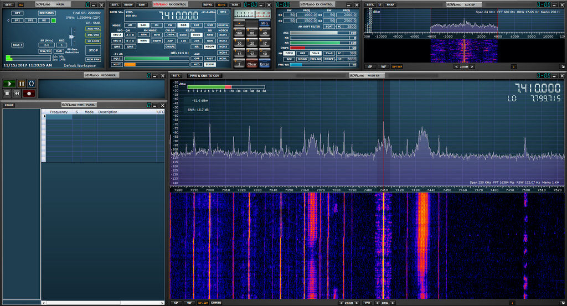The width and height of the screenshot is (567, 306).
Task: Toggle the LO LOCK button
Action: coord(93,41)
